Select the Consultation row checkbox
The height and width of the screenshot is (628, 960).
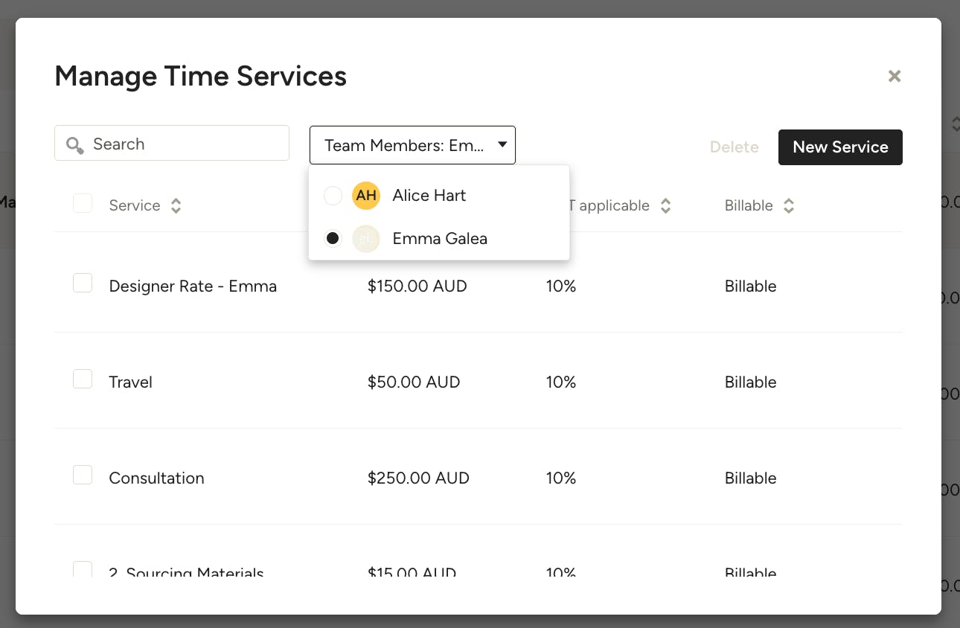click(83, 475)
